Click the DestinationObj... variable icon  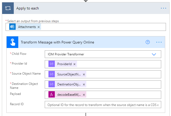click(52, 84)
